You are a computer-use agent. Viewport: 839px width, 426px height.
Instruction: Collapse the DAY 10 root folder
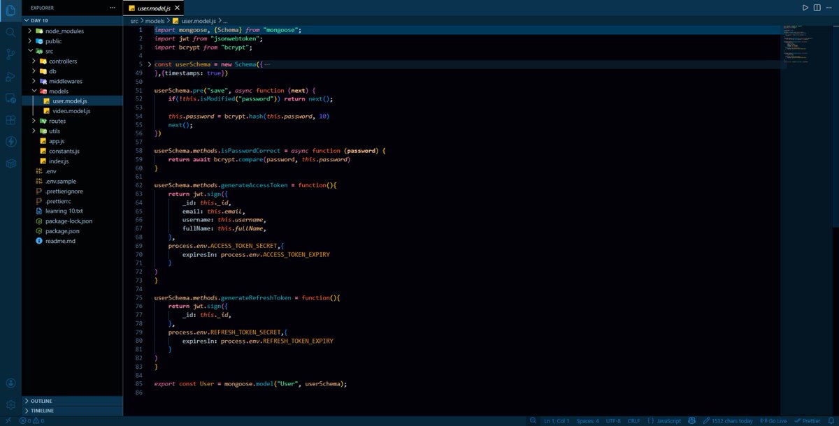click(72, 21)
